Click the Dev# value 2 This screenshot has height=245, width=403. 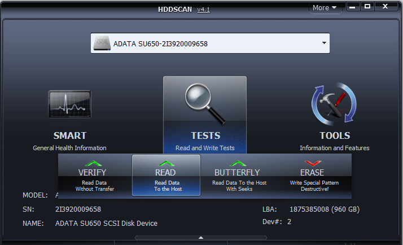click(289, 222)
